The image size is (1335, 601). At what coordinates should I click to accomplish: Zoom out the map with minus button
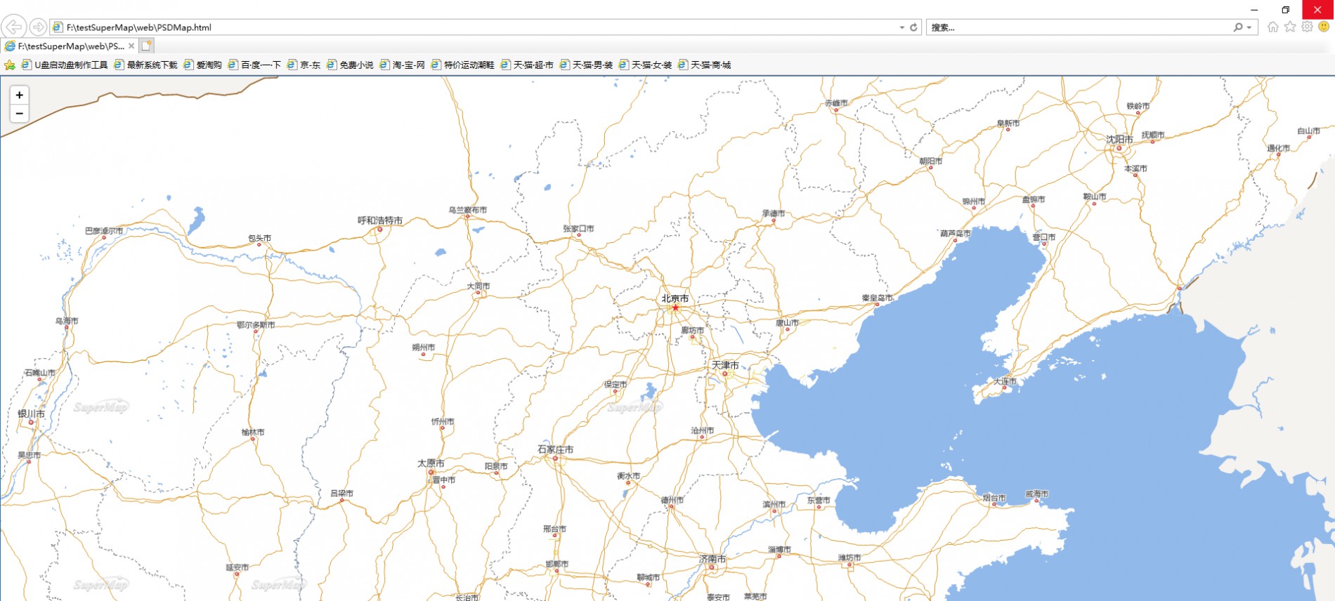point(20,113)
